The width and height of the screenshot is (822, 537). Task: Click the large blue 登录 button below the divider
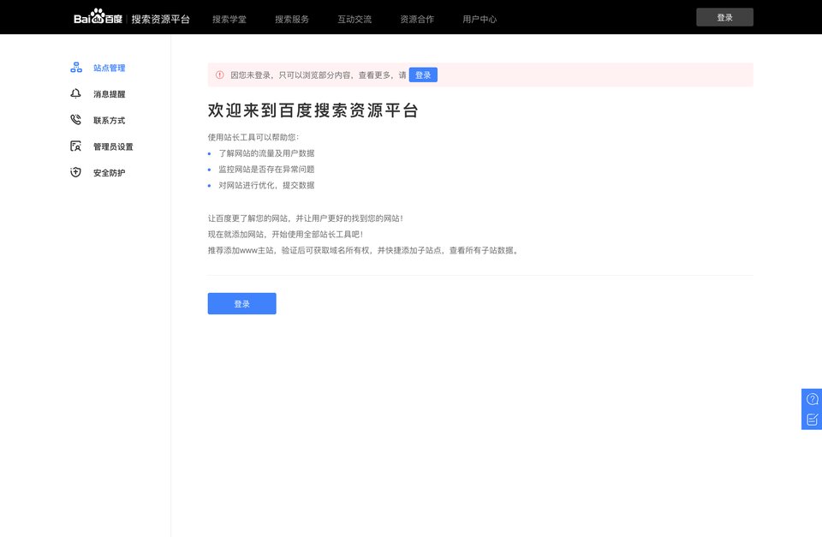[x=241, y=304]
